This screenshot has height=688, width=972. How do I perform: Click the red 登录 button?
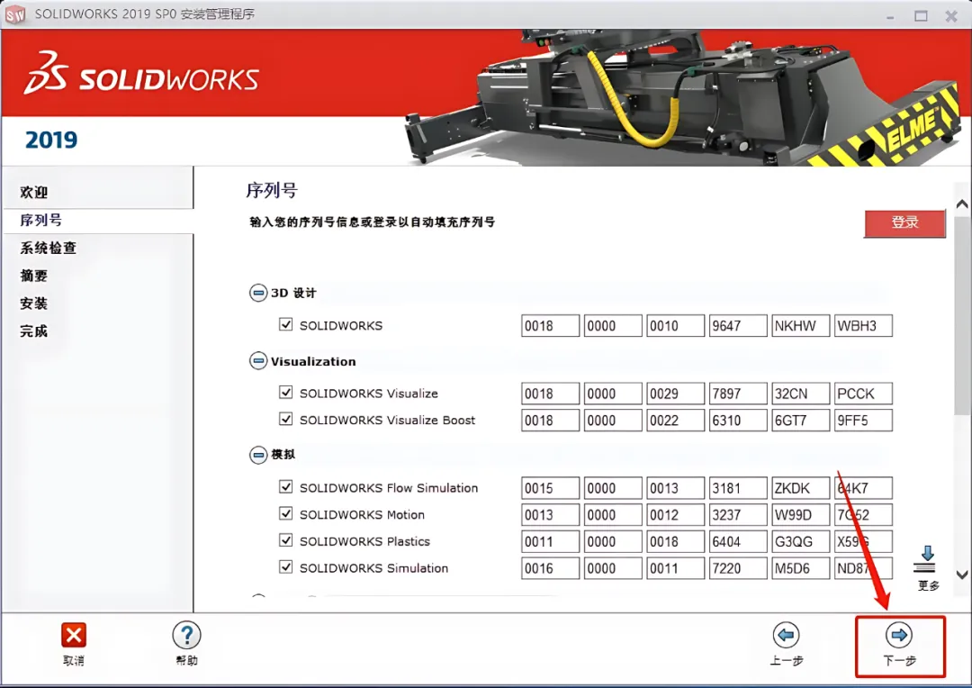(905, 222)
